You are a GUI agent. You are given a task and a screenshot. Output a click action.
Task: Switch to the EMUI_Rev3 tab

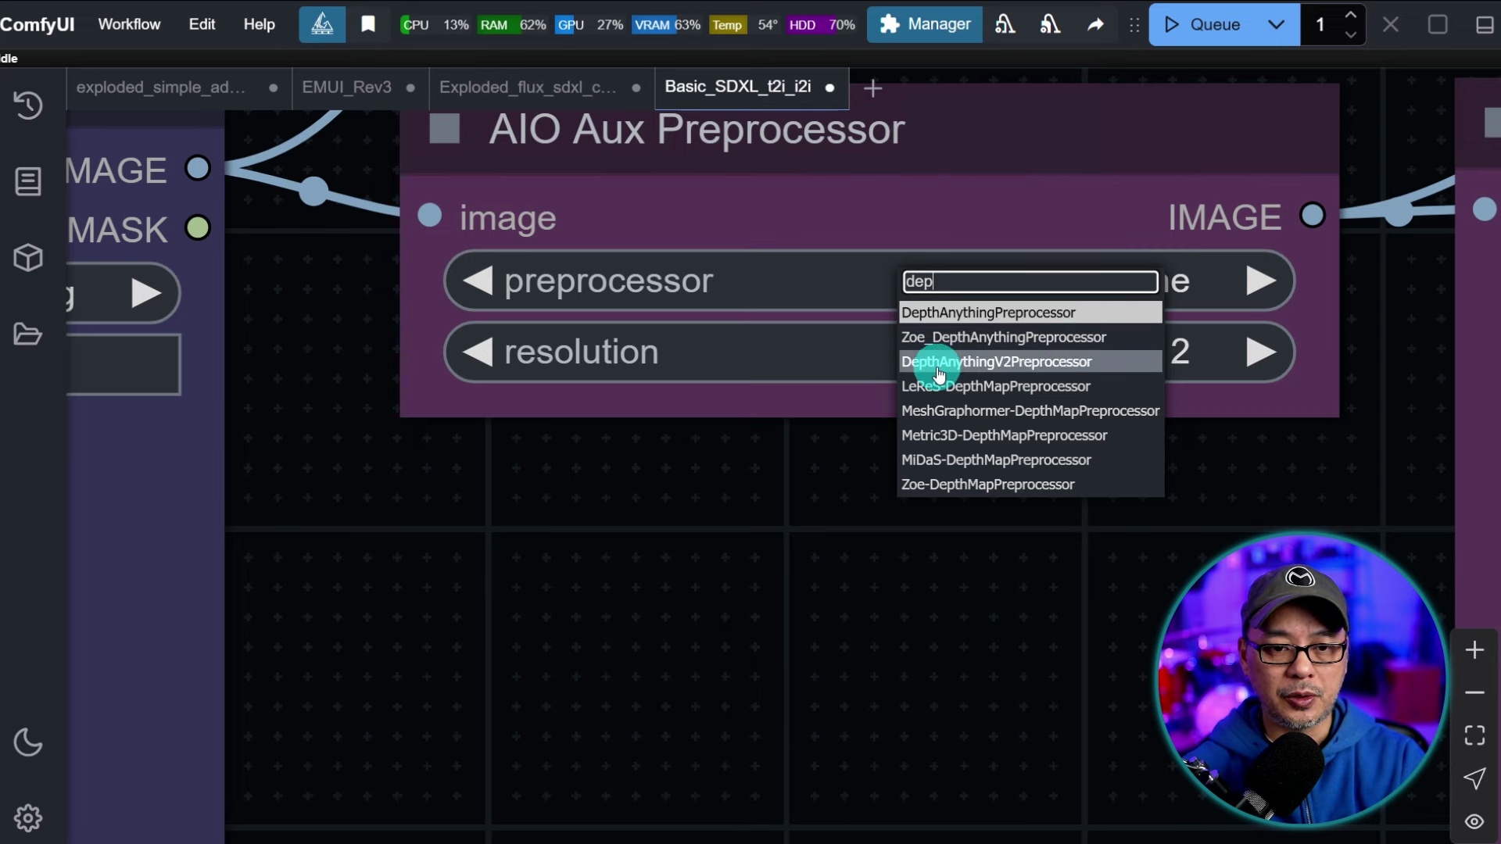(x=347, y=88)
